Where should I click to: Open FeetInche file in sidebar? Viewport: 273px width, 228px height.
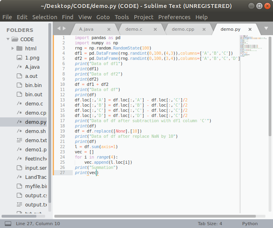pos(36,159)
